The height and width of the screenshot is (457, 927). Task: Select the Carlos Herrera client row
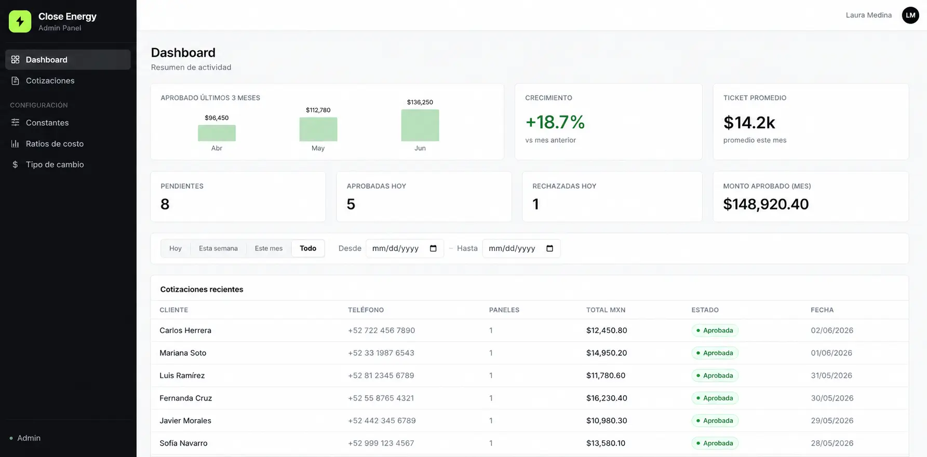530,330
